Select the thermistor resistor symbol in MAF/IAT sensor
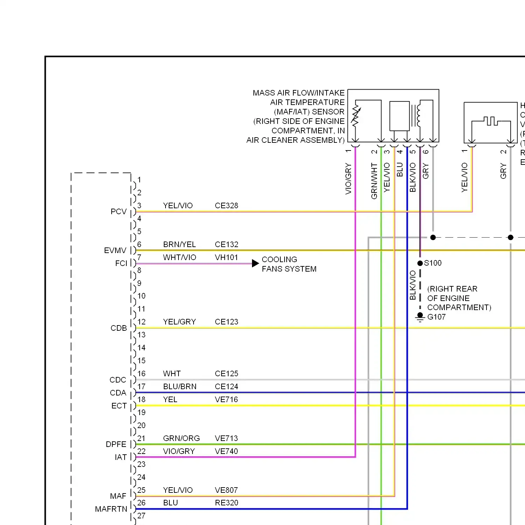This screenshot has width=525, height=525. tap(356, 116)
